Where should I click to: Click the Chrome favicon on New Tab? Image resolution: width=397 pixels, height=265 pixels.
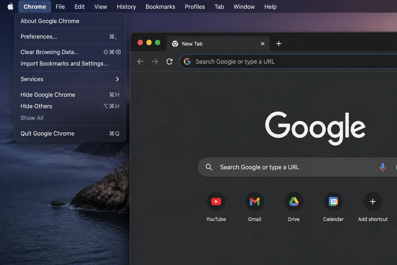click(175, 44)
